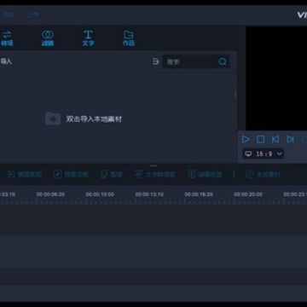Click the freeze frame tool with the checkmark icon
Image resolution: width=307 pixels, height=307 pixels.
(x=71, y=174)
